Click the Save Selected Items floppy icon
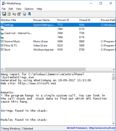Screen dimensions: 116x131 tap(4, 14)
